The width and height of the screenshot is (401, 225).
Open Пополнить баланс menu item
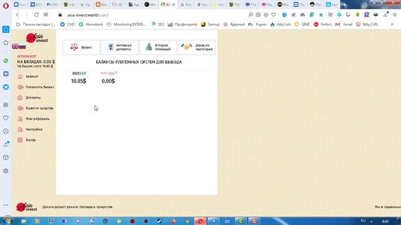point(39,87)
